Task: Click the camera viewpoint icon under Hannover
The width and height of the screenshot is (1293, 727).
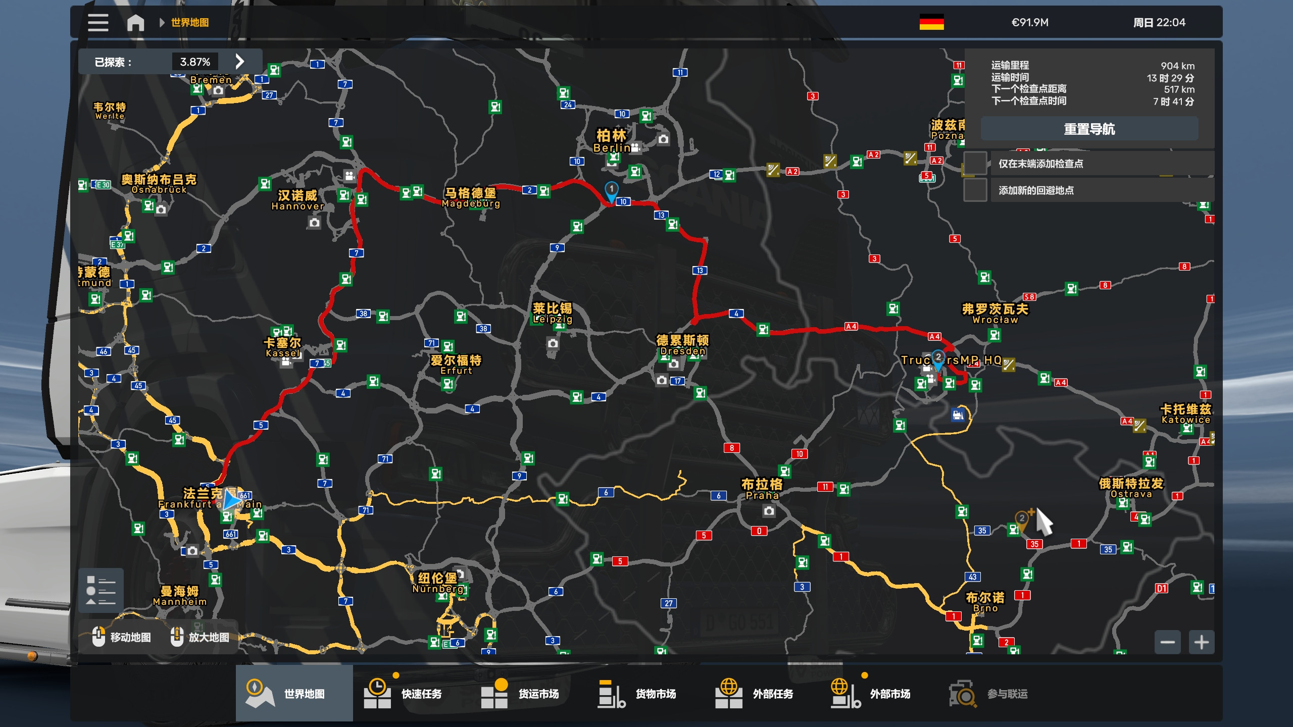Action: click(314, 223)
